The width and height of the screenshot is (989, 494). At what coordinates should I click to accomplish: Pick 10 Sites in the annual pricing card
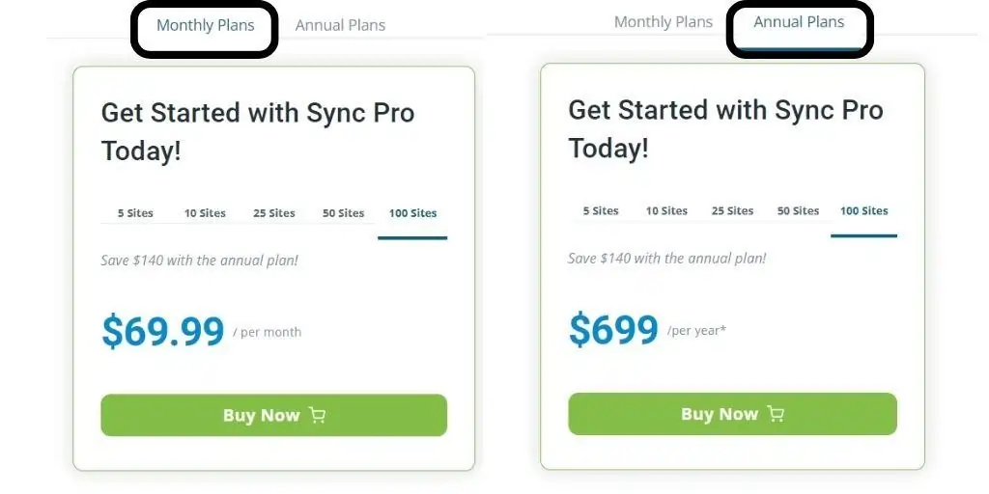point(666,211)
